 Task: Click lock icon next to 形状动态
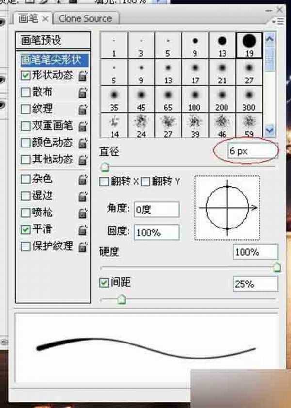point(83,76)
